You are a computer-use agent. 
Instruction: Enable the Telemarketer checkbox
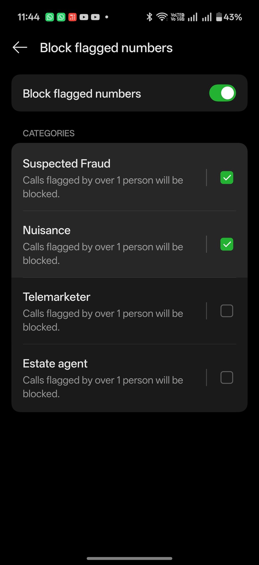(x=227, y=311)
